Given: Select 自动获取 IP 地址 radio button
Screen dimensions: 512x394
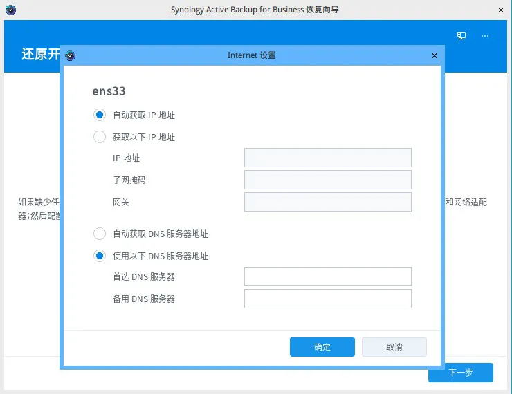Looking at the screenshot, I should coord(100,115).
